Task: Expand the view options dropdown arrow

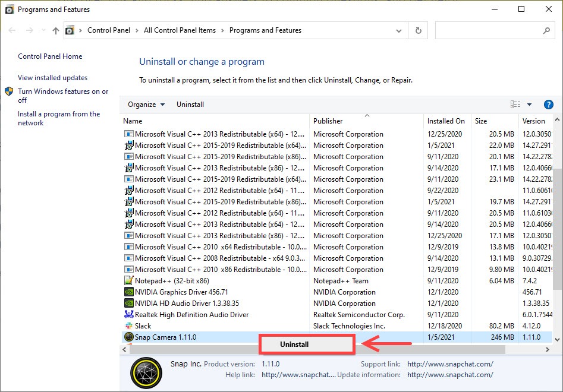Action: (x=528, y=104)
